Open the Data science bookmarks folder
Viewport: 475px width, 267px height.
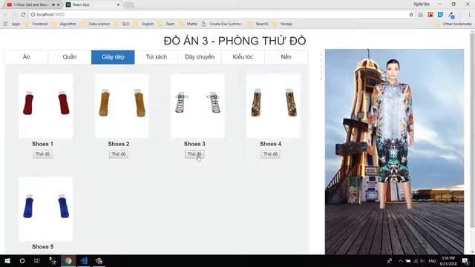pos(96,24)
